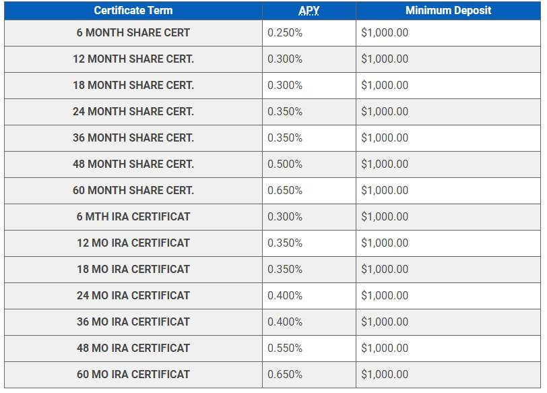Image resolution: width=547 pixels, height=393 pixels.
Task: Click the 0.650% APY for 60 month share cert
Action: pyautogui.click(x=285, y=190)
